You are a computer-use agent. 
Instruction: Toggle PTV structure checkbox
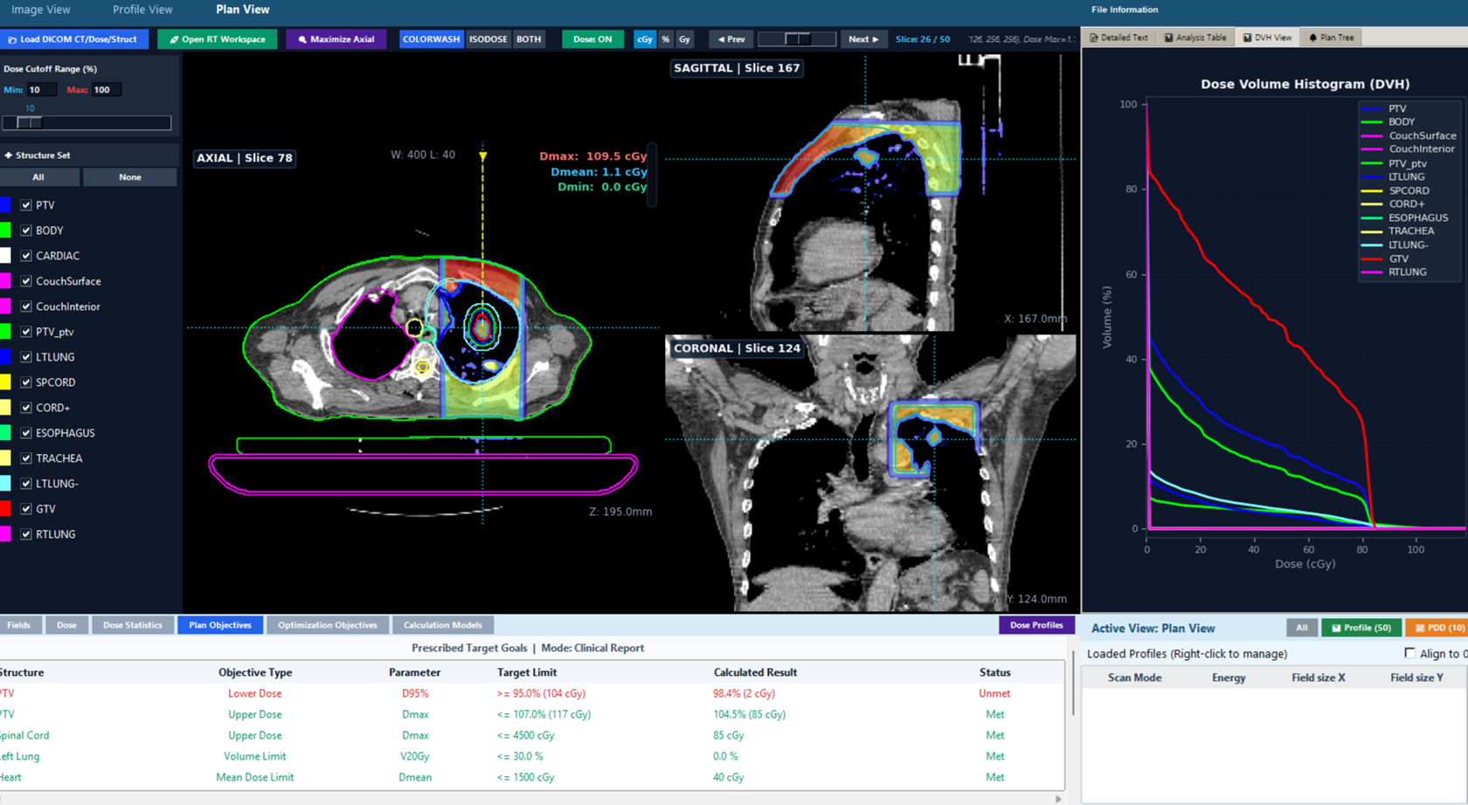click(x=26, y=205)
